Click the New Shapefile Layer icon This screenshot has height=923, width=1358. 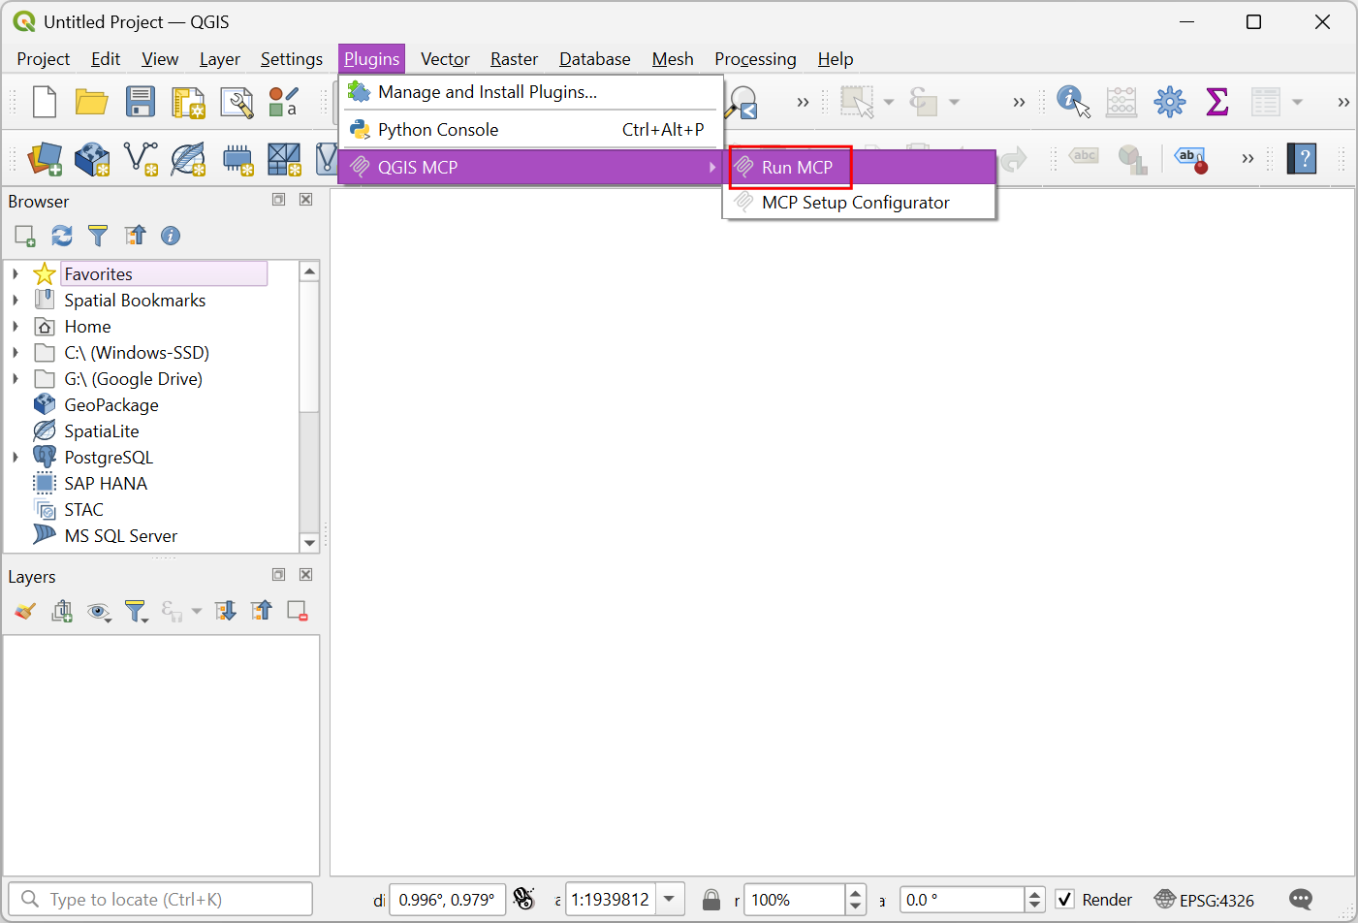[141, 159]
